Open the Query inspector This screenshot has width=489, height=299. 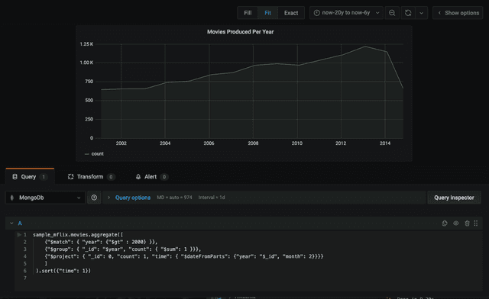454,198
